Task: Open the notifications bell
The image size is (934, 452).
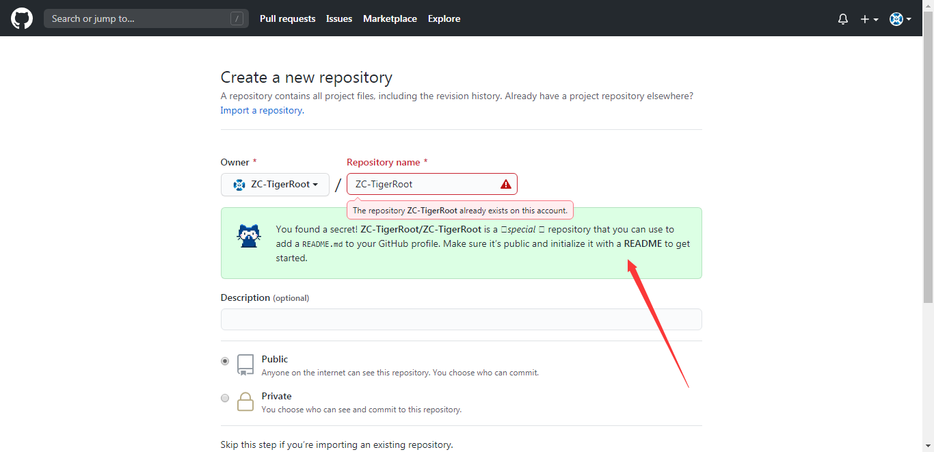Action: [843, 19]
